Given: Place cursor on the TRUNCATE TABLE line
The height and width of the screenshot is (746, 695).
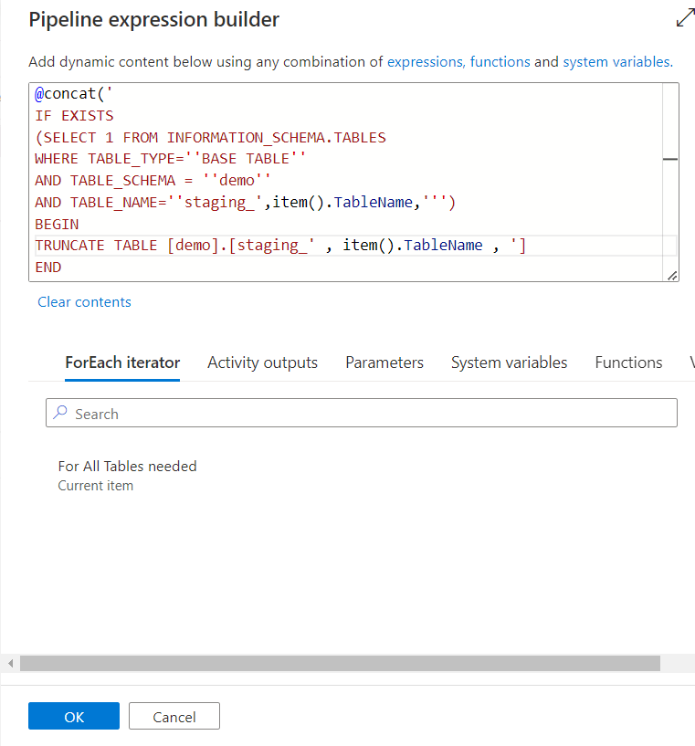Looking at the screenshot, I should [x=274, y=246].
